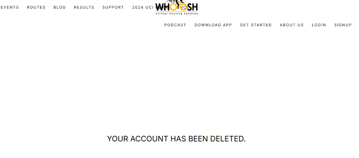Click the yellow wheels in the logo
Viewport: 359px width, 158px height.
(178, 7)
